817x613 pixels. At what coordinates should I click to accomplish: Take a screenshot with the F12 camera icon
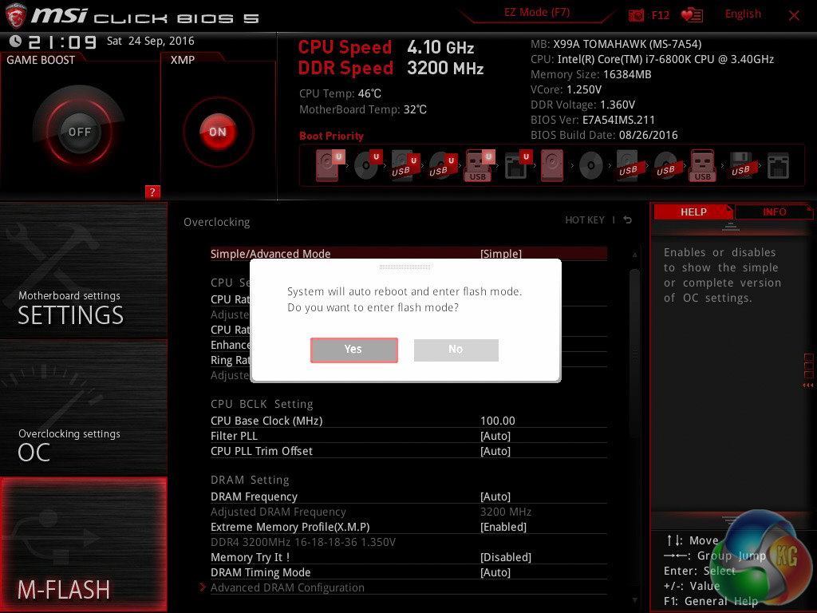[x=636, y=15]
